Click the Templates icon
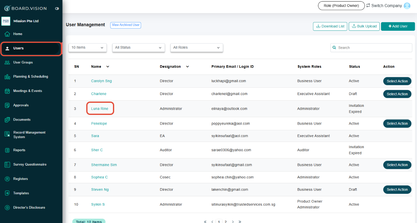 (7, 193)
